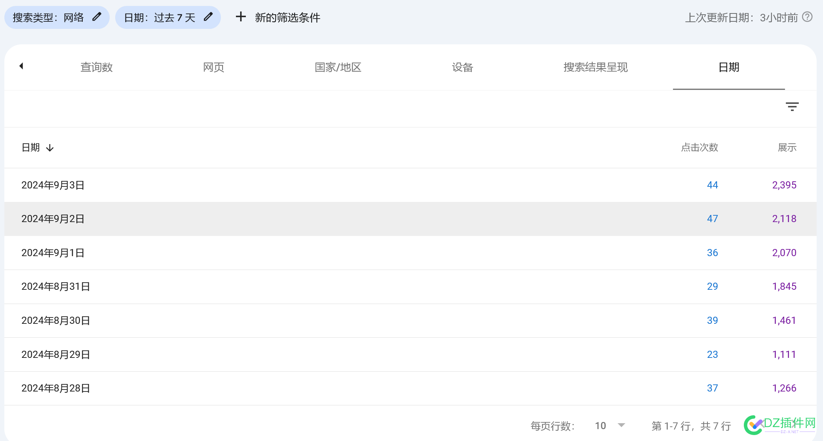Click the impressions value 2,118

(x=784, y=219)
